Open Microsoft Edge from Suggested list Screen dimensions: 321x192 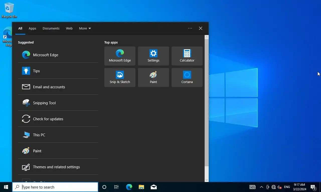(x=58, y=55)
